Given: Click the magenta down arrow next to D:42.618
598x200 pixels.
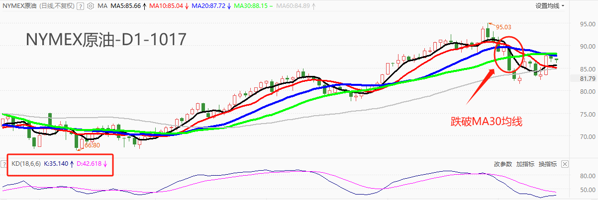Looking at the screenshot, I should pyautogui.click(x=105, y=163).
